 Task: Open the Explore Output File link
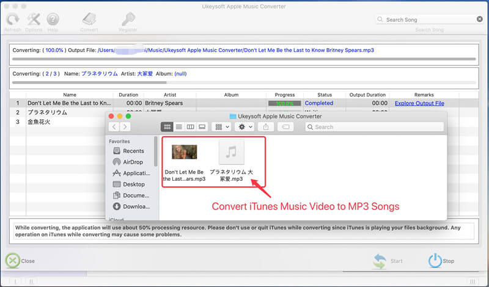419,103
